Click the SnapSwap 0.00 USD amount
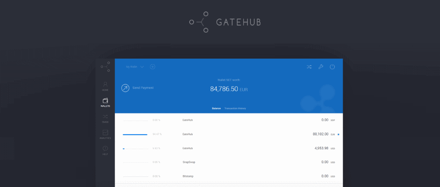Viewport: 440px width, 187px height. coord(328,162)
